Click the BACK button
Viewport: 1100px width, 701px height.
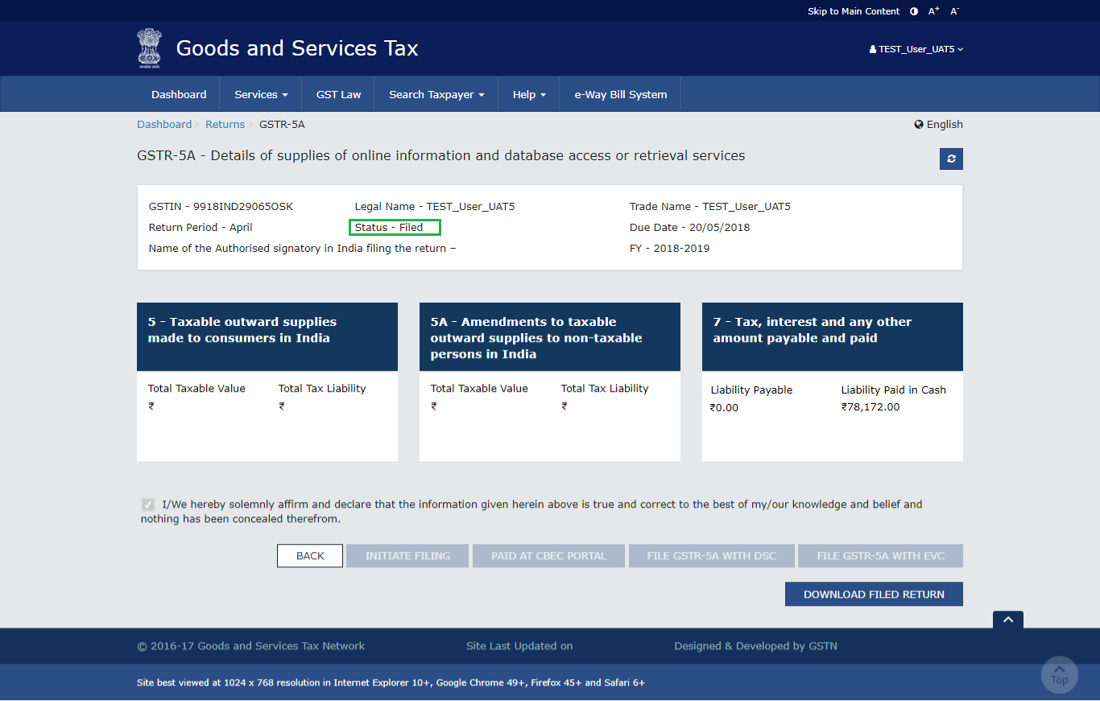tap(310, 556)
